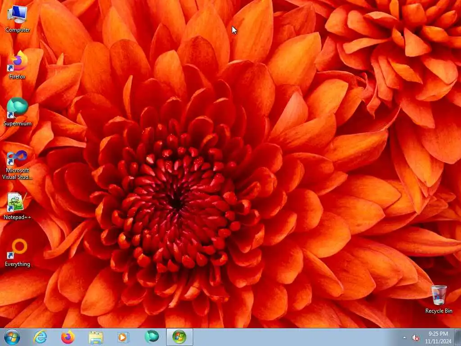Select the Notepad++ desktop shortcut
The height and width of the screenshot is (346, 461).
18,206
